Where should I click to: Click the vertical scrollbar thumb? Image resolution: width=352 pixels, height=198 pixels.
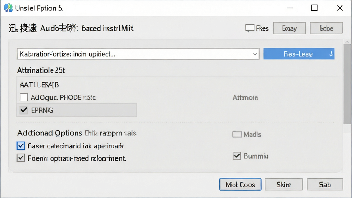pos(347,84)
